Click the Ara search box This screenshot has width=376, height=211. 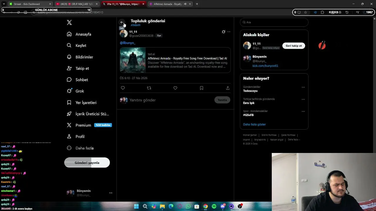point(274,22)
